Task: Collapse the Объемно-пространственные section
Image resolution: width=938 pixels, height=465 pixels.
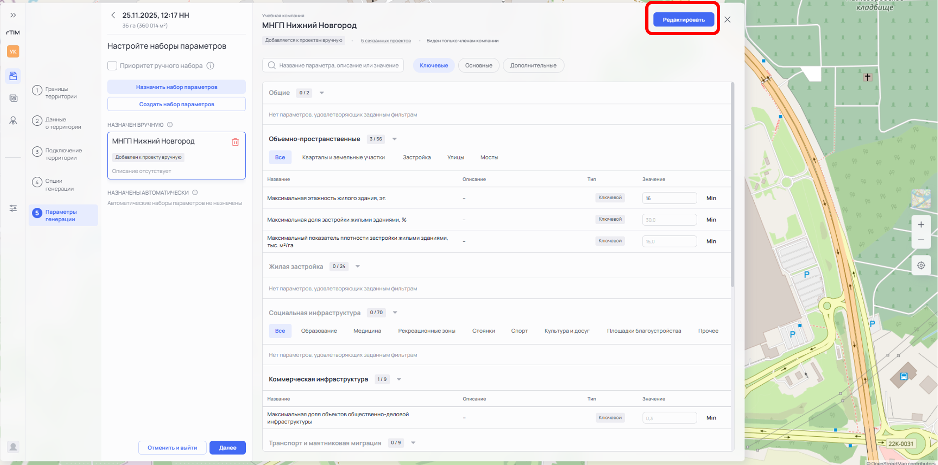Action: (x=394, y=139)
